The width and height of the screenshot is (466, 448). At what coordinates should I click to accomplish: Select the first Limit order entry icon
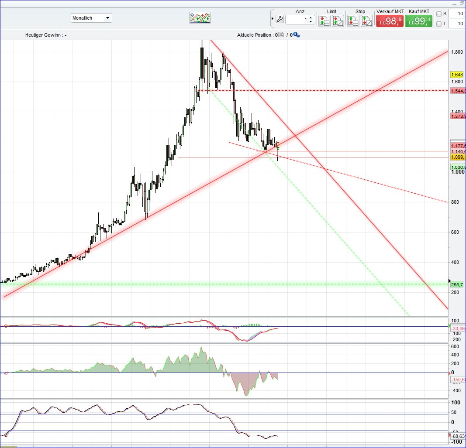(x=324, y=19)
